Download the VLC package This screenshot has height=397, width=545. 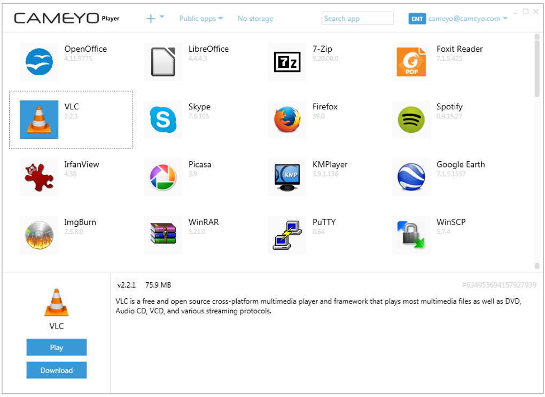pyautogui.click(x=56, y=370)
